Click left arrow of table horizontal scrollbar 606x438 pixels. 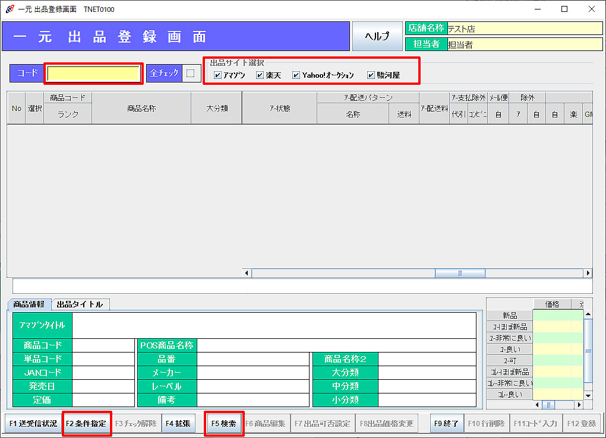pyautogui.click(x=247, y=273)
